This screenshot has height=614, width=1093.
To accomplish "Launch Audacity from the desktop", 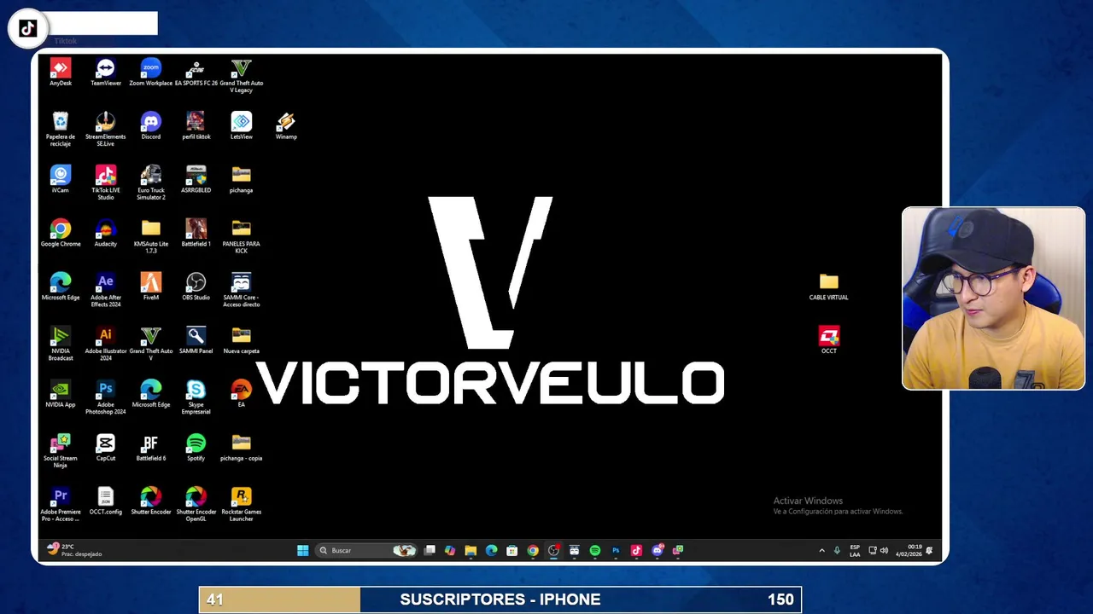I will pos(106,233).
